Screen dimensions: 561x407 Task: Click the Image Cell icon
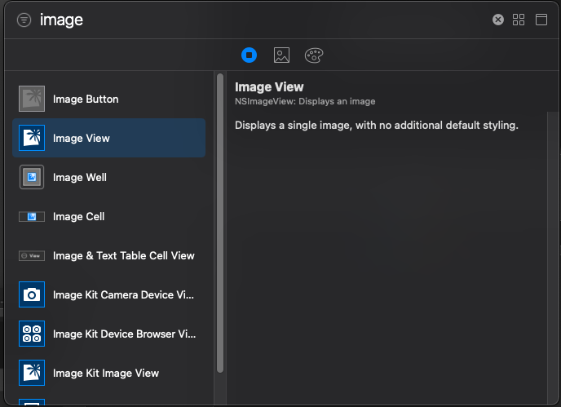click(x=32, y=217)
